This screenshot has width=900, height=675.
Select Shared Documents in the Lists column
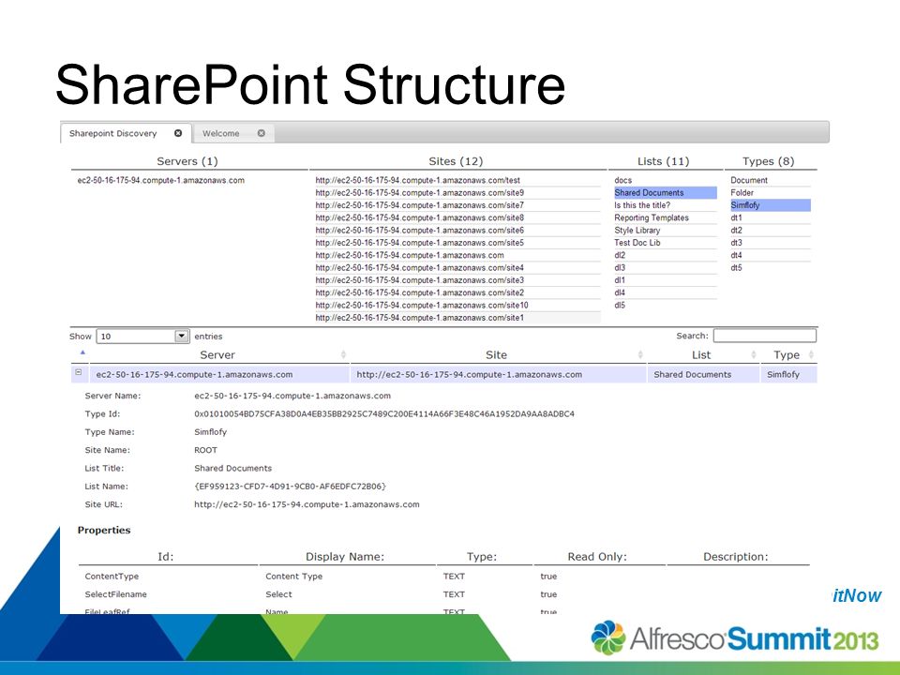[x=666, y=193]
